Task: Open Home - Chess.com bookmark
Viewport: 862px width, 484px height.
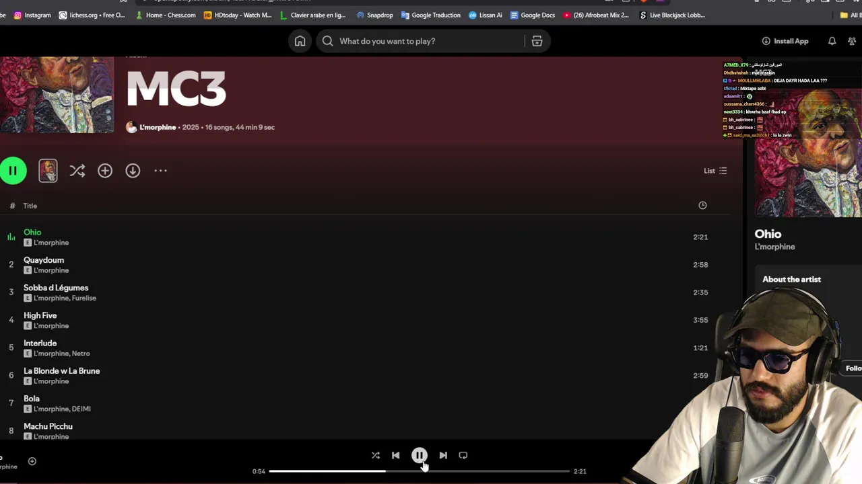Action: [166, 15]
